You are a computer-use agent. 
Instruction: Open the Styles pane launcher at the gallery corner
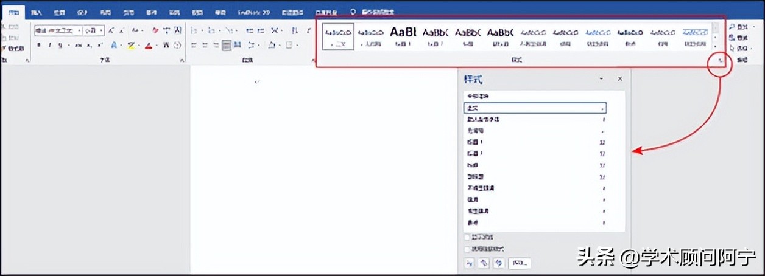720,61
